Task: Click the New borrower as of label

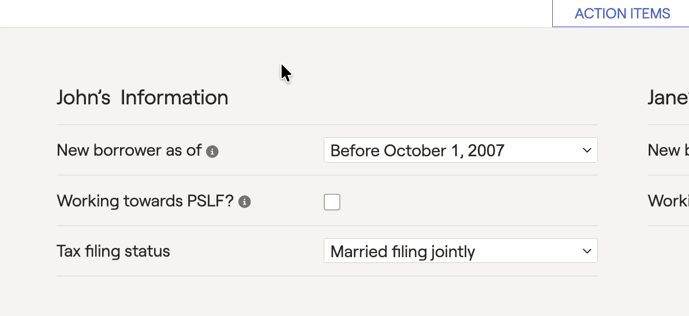Action: click(129, 151)
